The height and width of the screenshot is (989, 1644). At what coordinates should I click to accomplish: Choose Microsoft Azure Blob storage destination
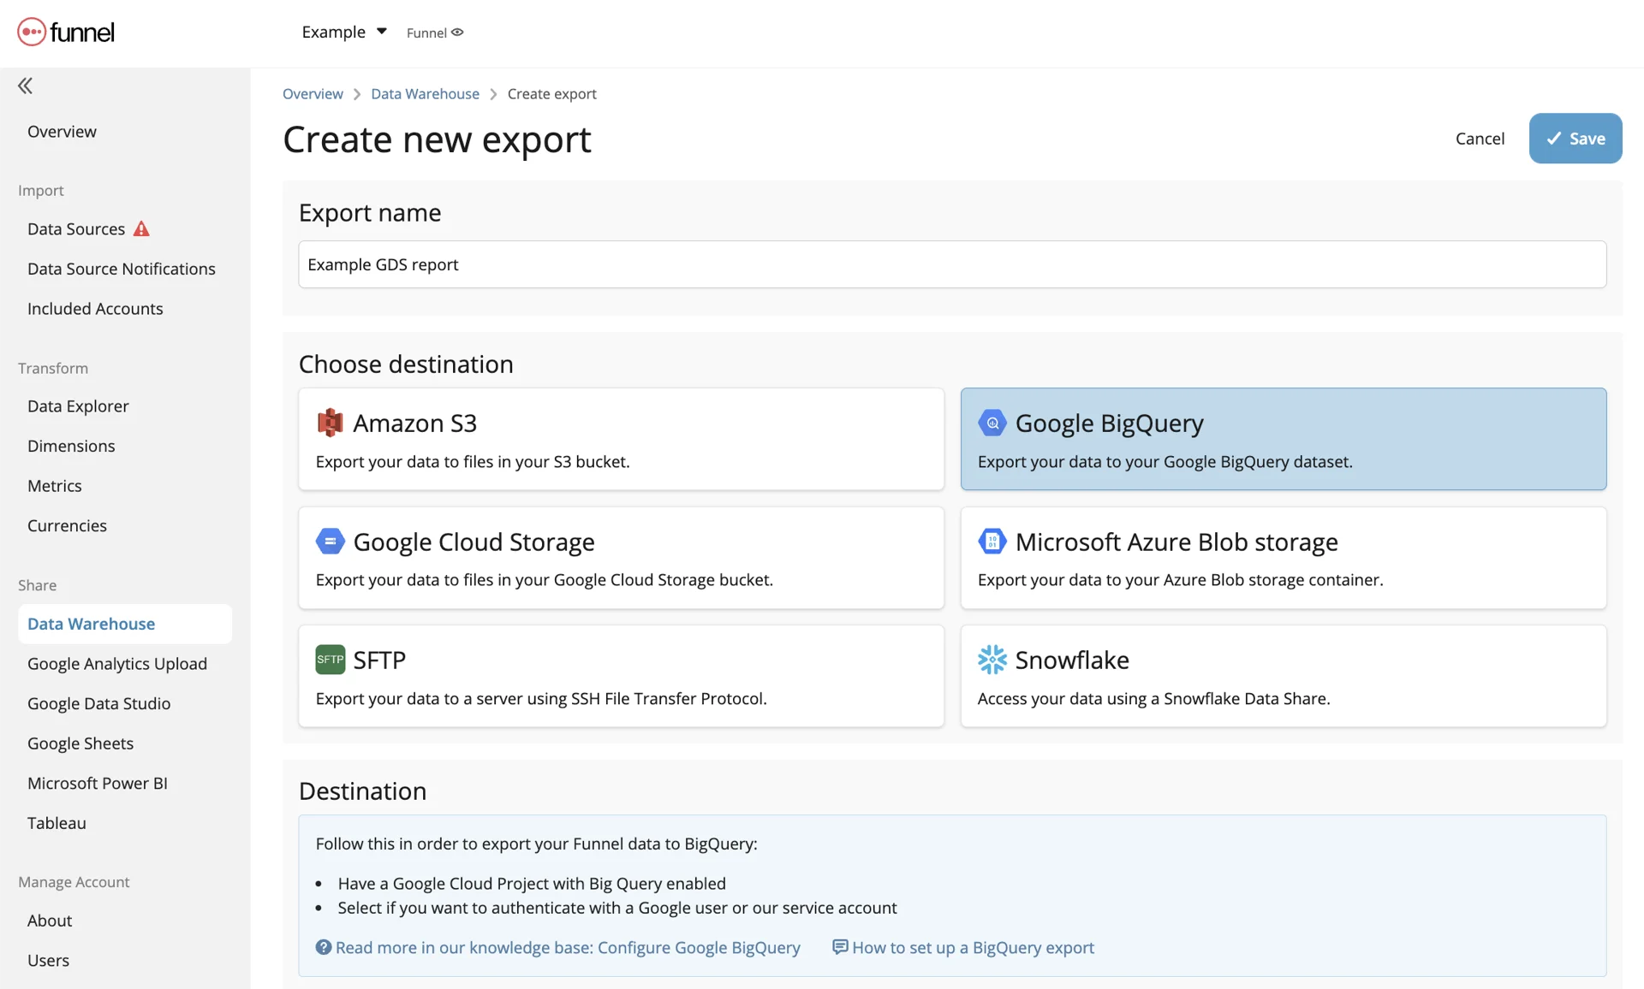pyautogui.click(x=1284, y=558)
